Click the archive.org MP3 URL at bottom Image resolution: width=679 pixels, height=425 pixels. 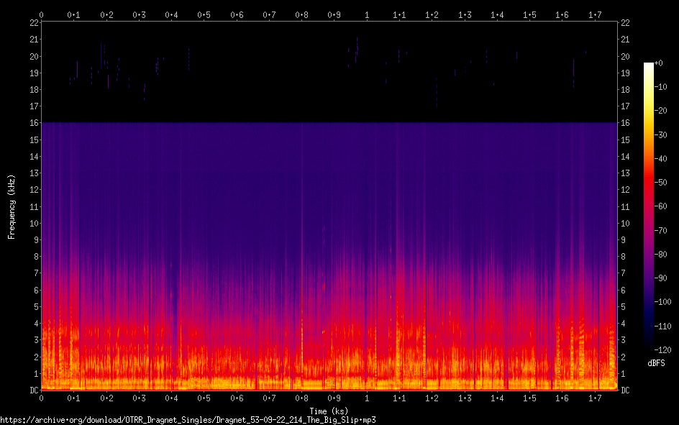point(188,419)
